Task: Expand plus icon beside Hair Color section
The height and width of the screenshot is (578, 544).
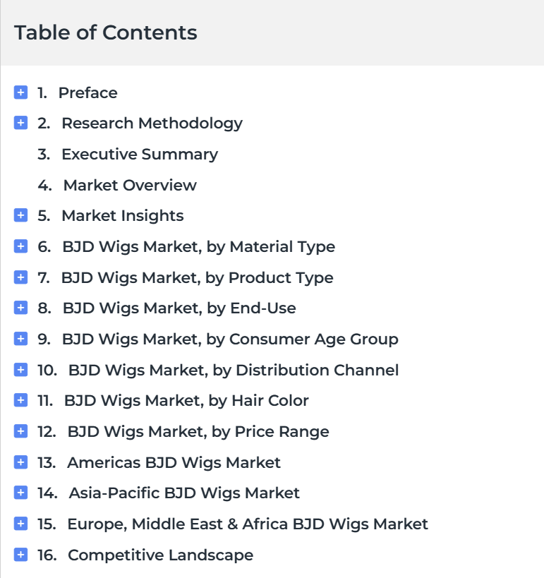Action: 20,400
